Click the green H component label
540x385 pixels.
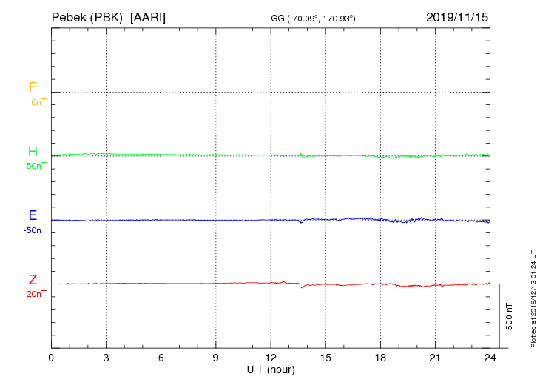pos(33,152)
